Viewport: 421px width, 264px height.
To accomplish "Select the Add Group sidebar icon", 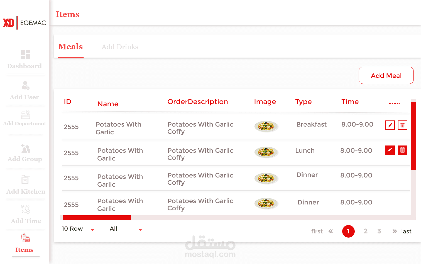I will 26,148.
